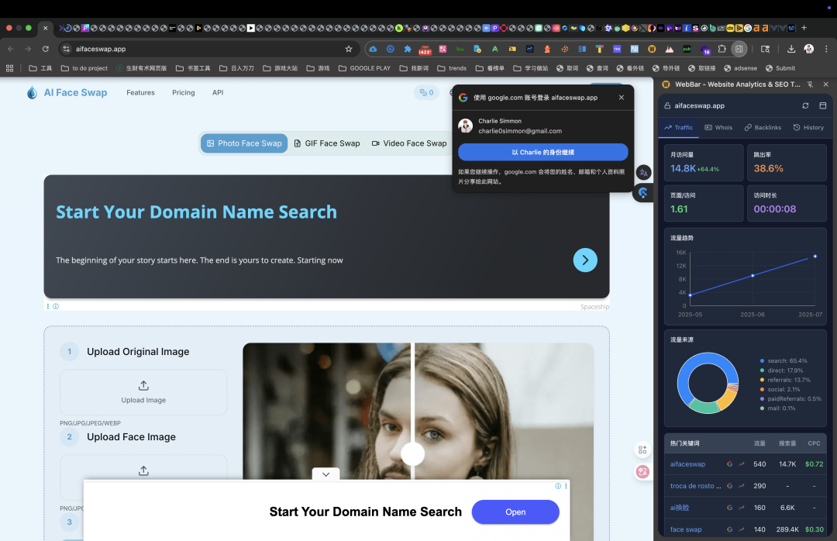Click 'search: 65.4%' legend entry
The image size is (837, 541).
click(783, 361)
